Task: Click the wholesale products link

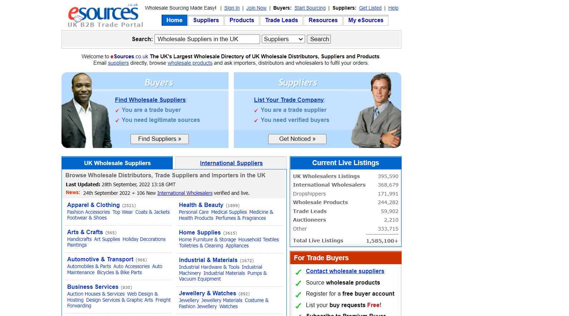Action: [x=190, y=63]
